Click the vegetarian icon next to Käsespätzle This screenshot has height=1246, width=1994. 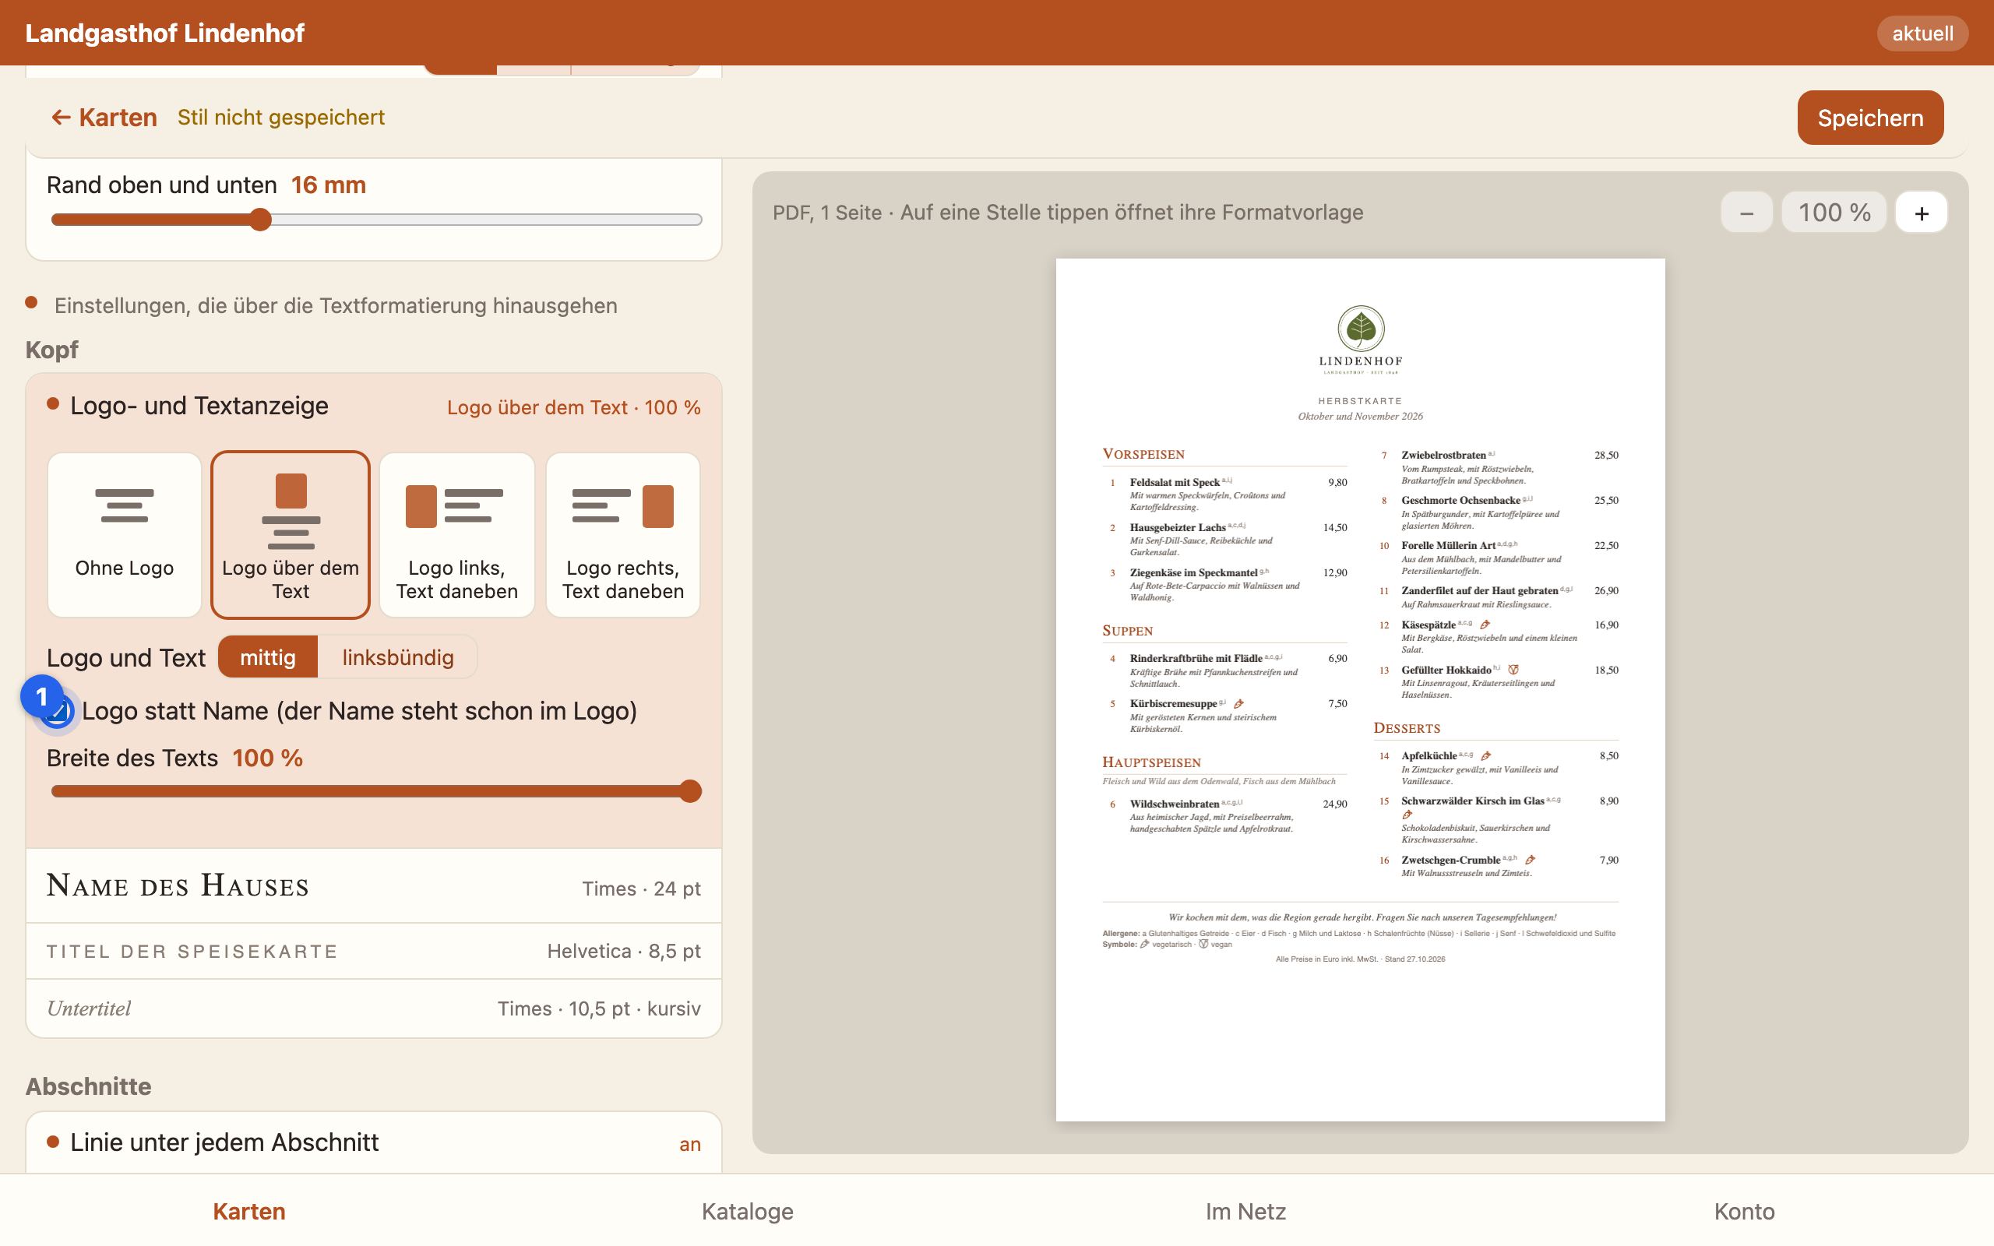click(x=1485, y=625)
